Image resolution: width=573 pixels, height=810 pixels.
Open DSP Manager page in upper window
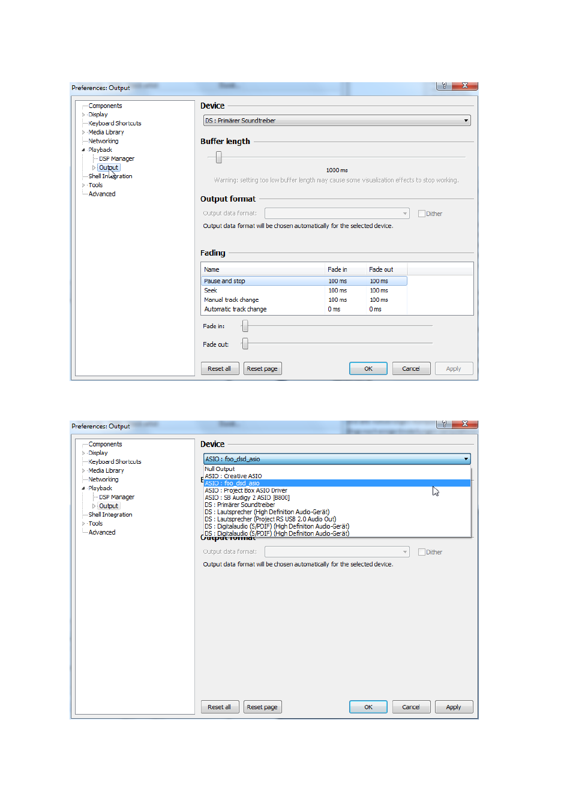point(116,159)
